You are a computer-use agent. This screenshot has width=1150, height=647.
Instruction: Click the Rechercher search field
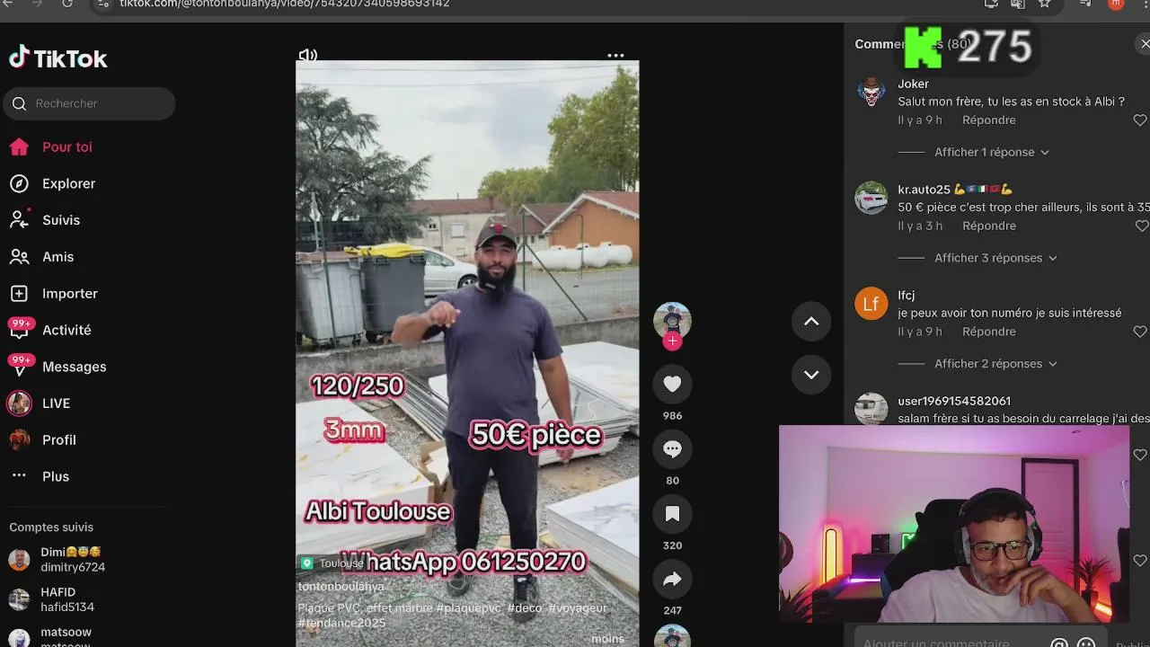tap(89, 103)
